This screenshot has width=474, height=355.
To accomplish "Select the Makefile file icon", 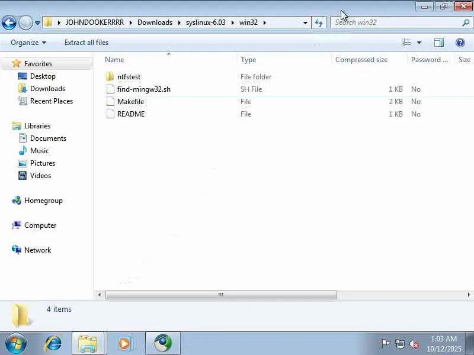I will tap(110, 101).
